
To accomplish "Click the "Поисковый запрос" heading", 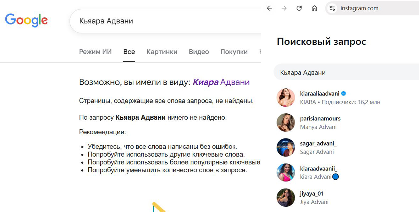I will 321,42.
